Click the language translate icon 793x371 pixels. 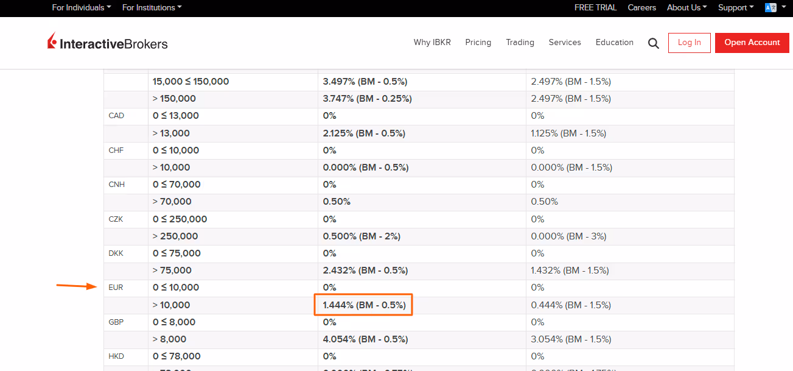771,8
